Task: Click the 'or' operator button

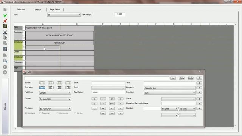Action: tap(112, 99)
